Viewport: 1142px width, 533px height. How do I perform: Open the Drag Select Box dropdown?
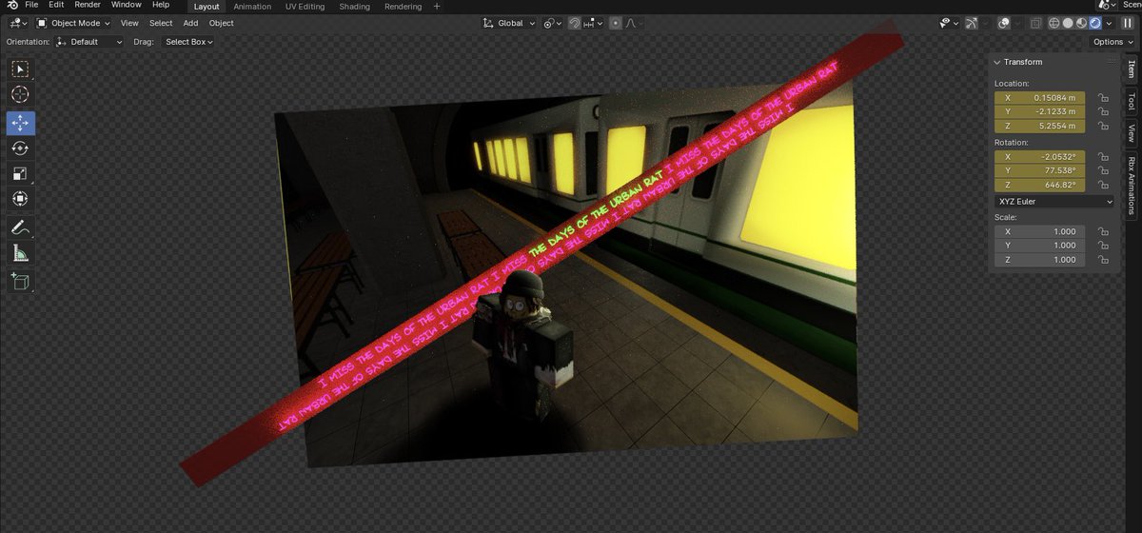click(188, 42)
